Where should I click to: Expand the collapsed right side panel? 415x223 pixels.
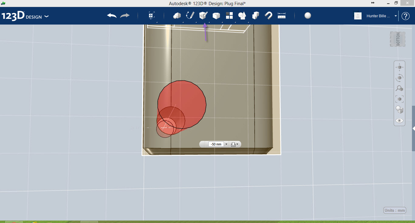[x=413, y=128]
